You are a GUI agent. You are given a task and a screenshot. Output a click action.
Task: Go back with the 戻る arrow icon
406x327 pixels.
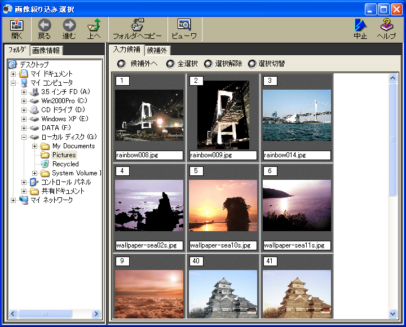45,25
